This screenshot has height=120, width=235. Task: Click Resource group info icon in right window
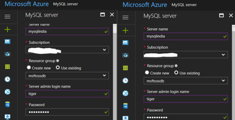[x=176, y=66]
